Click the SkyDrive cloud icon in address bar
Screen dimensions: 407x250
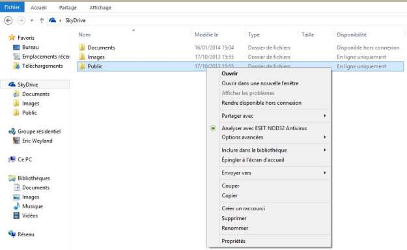click(53, 20)
